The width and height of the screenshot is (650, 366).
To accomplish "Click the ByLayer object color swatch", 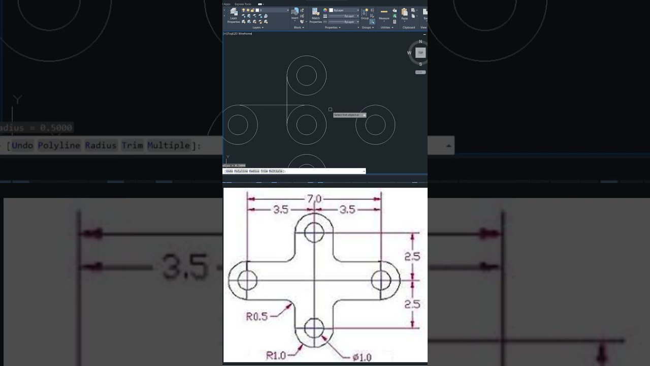I will tap(331, 10).
